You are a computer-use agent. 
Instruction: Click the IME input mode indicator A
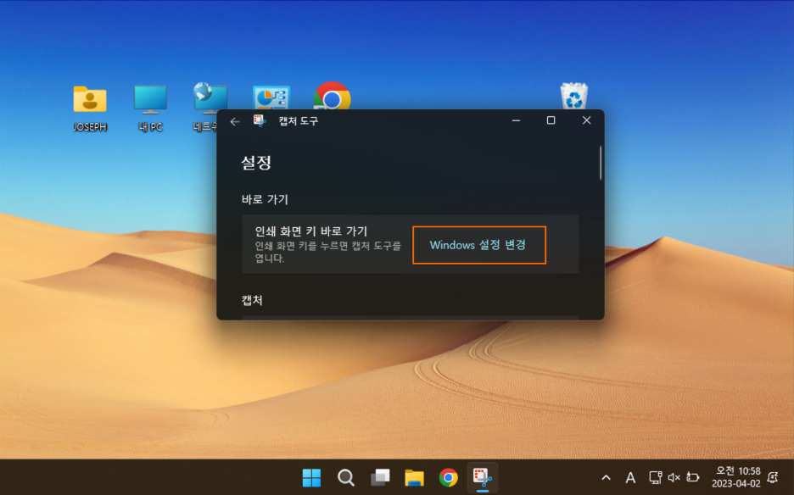tap(630, 477)
